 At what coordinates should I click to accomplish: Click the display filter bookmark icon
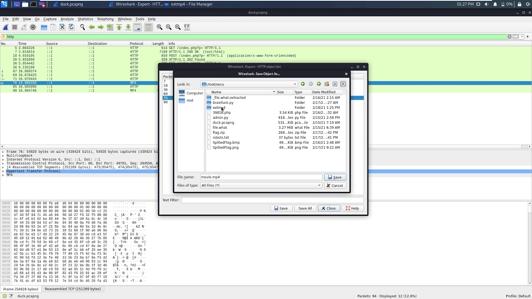coord(4,37)
